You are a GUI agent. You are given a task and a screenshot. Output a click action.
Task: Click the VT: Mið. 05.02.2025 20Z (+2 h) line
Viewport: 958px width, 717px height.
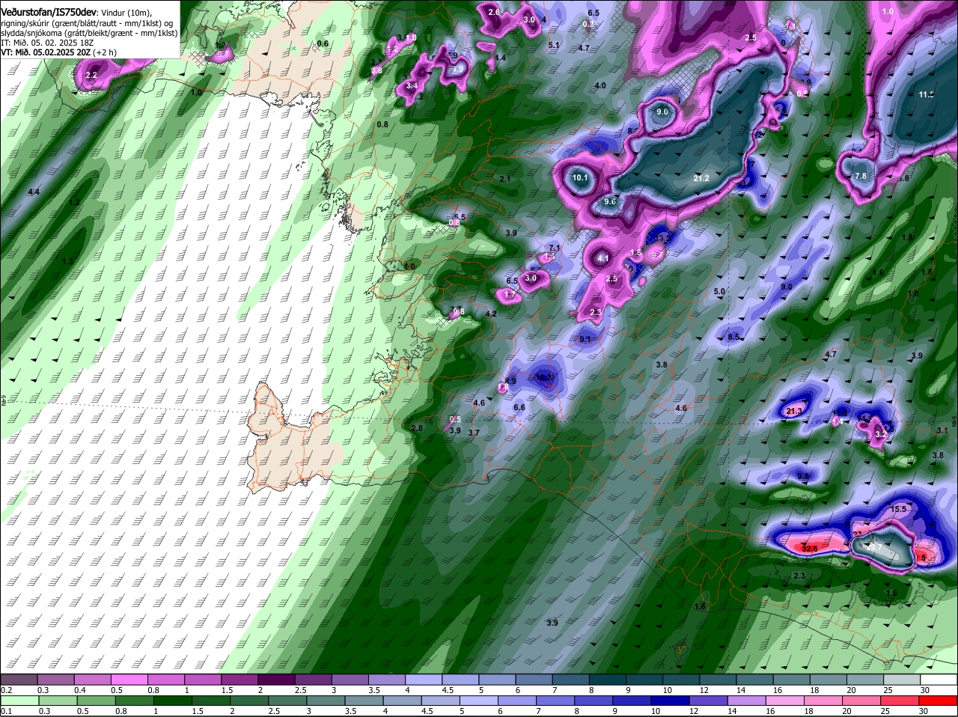click(59, 52)
